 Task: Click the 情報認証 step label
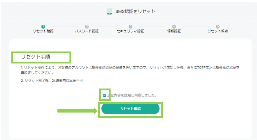point(174,31)
